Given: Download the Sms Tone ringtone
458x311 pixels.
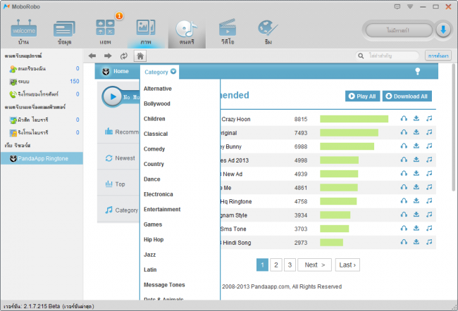Looking at the screenshot, I should (x=416, y=228).
